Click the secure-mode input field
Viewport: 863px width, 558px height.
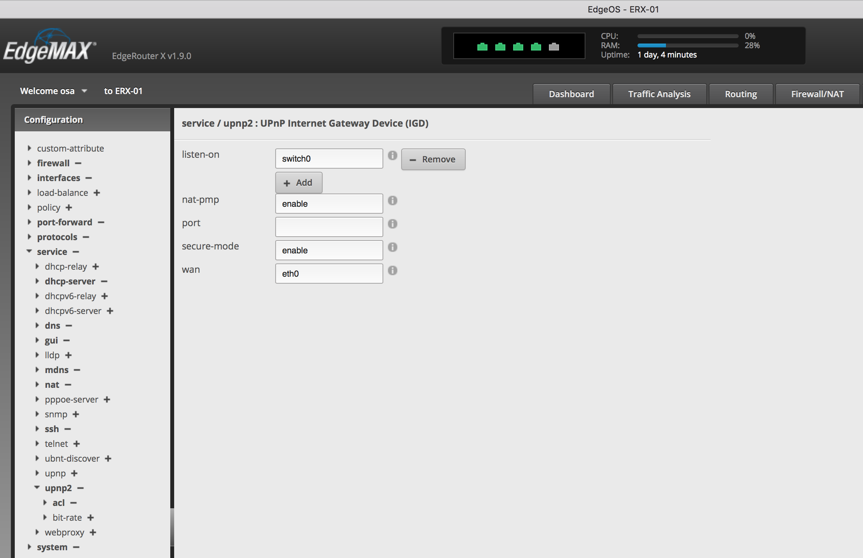[329, 250]
